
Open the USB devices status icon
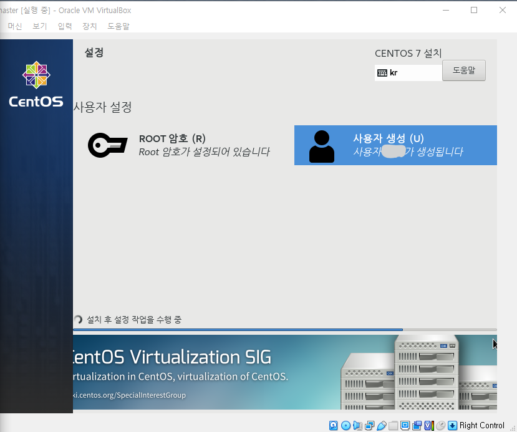click(382, 425)
